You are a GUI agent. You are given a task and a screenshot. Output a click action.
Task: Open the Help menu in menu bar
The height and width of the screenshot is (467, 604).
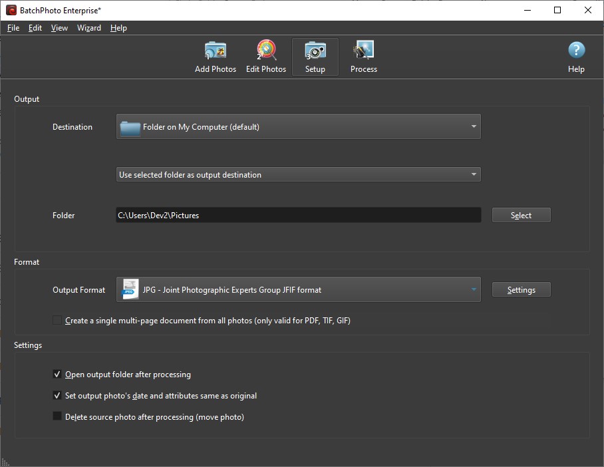[x=118, y=28]
